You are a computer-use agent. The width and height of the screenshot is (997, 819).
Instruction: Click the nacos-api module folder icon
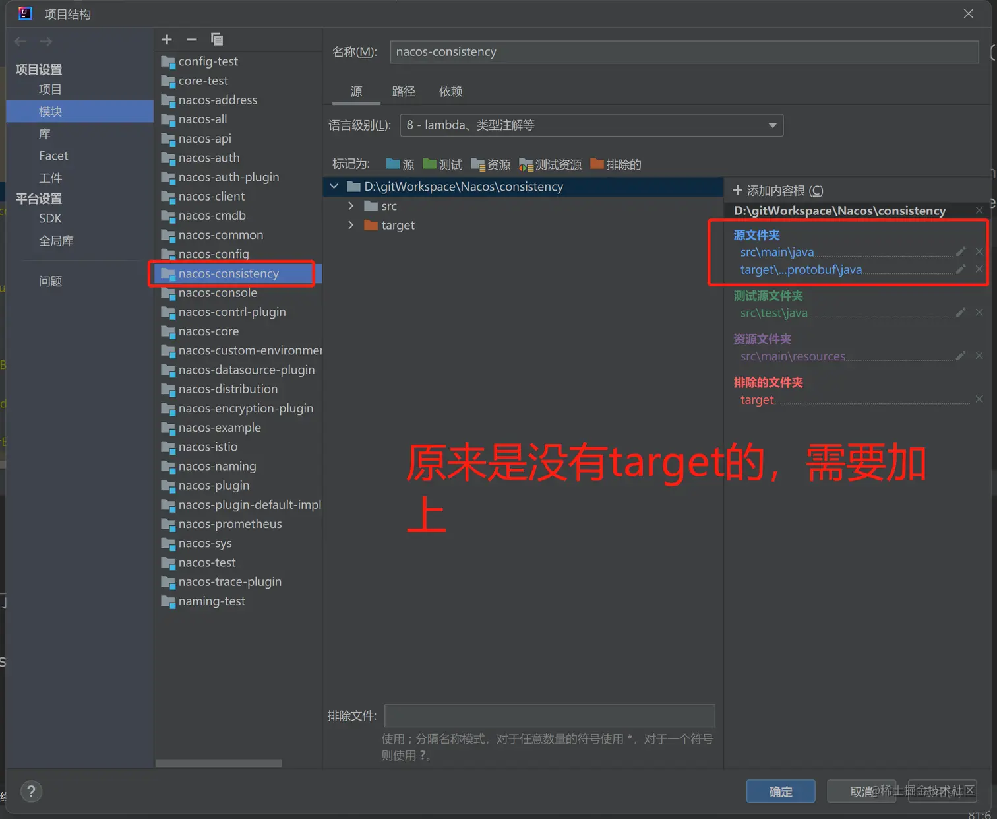tap(168, 139)
